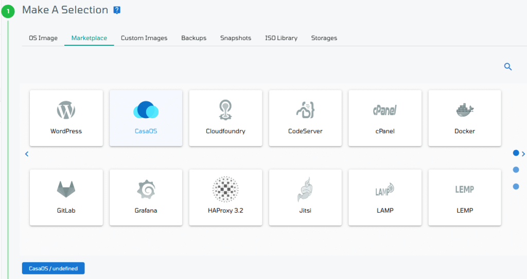
Task: Open the ISO Library tab
Action: 282,38
